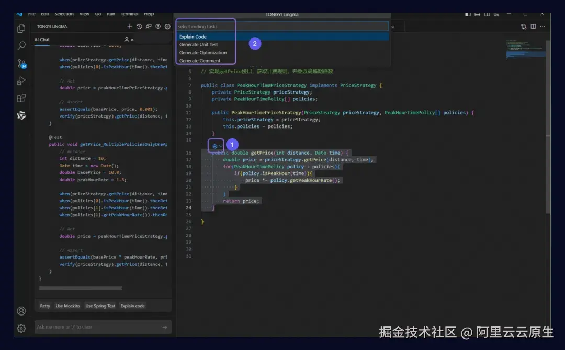Click 'this.policies = policies;' line
The image size is (565, 350).
pyautogui.click(x=257, y=126)
